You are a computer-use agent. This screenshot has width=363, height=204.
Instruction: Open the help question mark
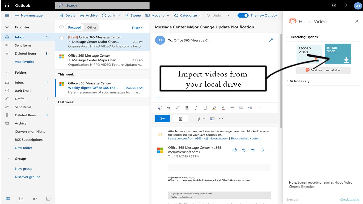346,5
